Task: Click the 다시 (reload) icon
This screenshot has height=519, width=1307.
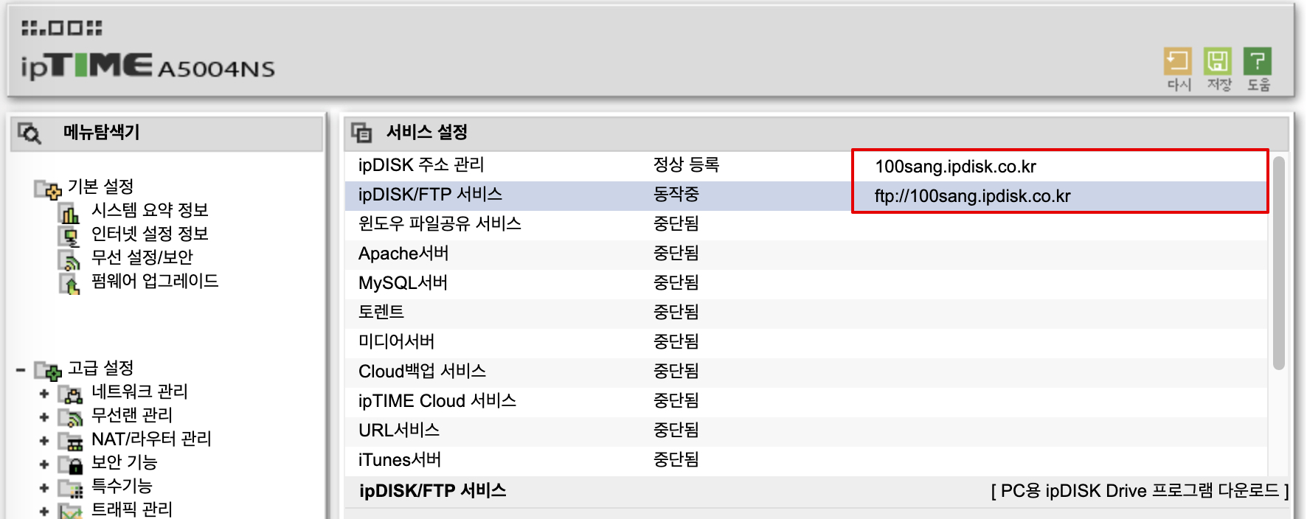Action: (1178, 62)
